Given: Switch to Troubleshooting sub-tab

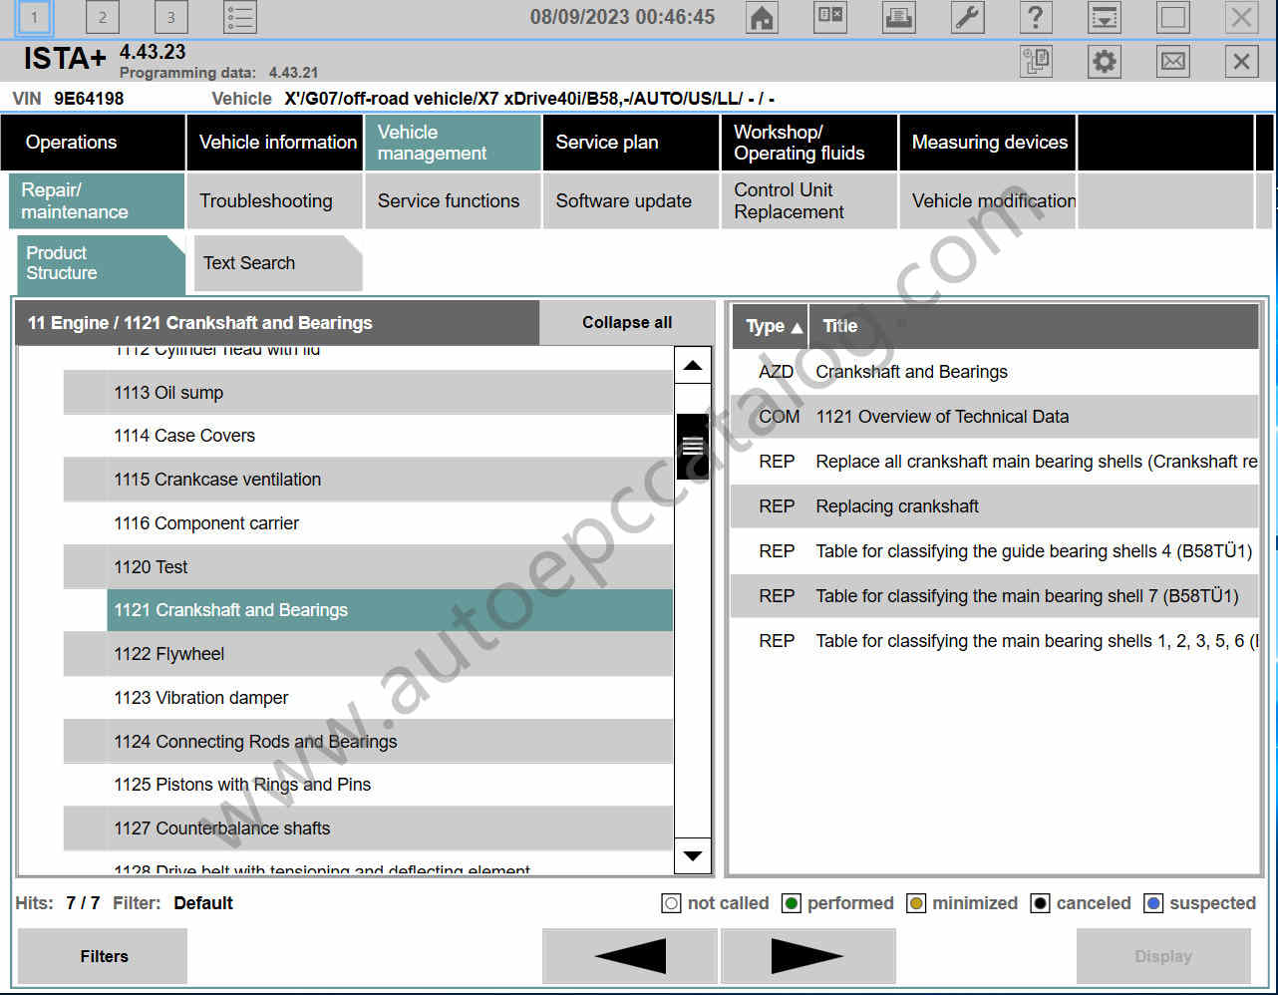Looking at the screenshot, I should point(275,201).
